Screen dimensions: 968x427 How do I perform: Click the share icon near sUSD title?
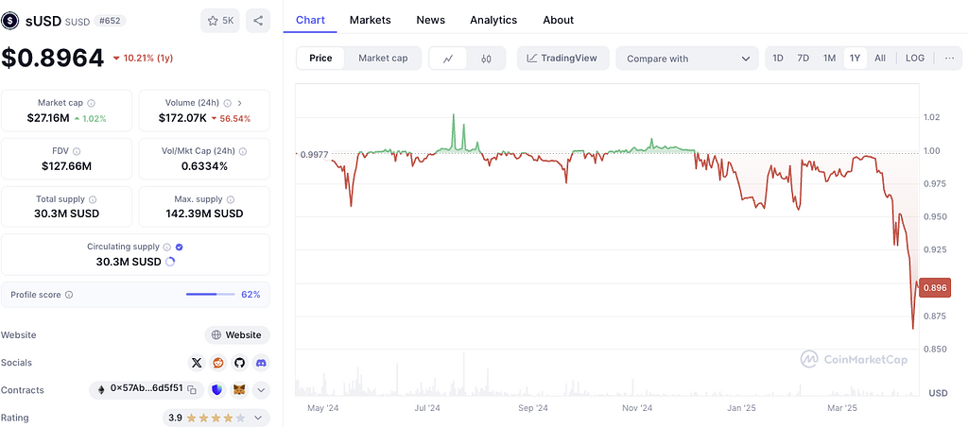[x=257, y=21]
